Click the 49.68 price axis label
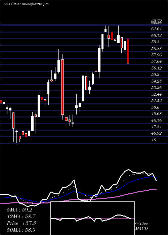This screenshot has height=235, width=168. click(157, 113)
